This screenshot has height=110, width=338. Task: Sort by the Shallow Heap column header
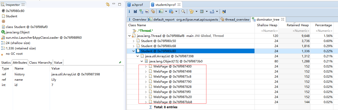[x=266, y=25]
